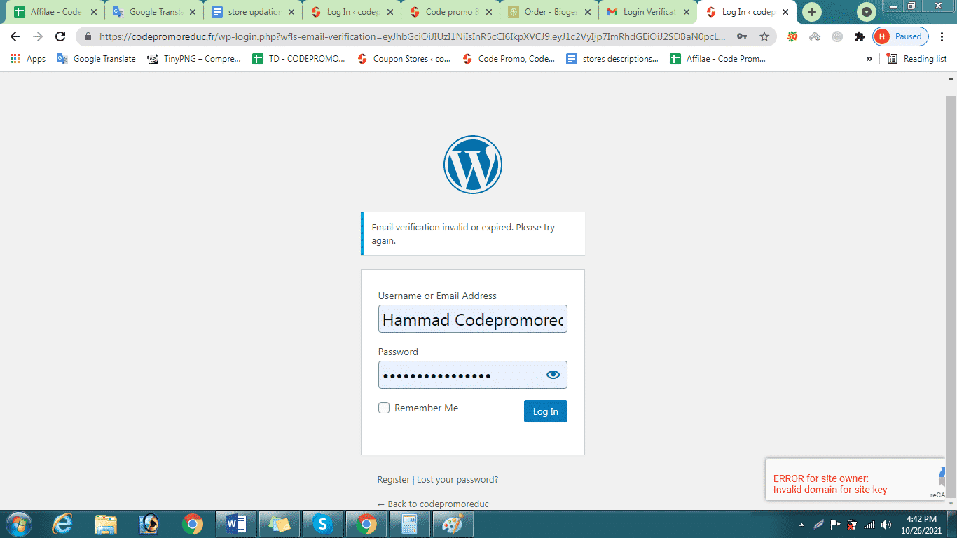Image resolution: width=957 pixels, height=538 pixels.
Task: Click the Lost your password link
Action: (x=457, y=480)
